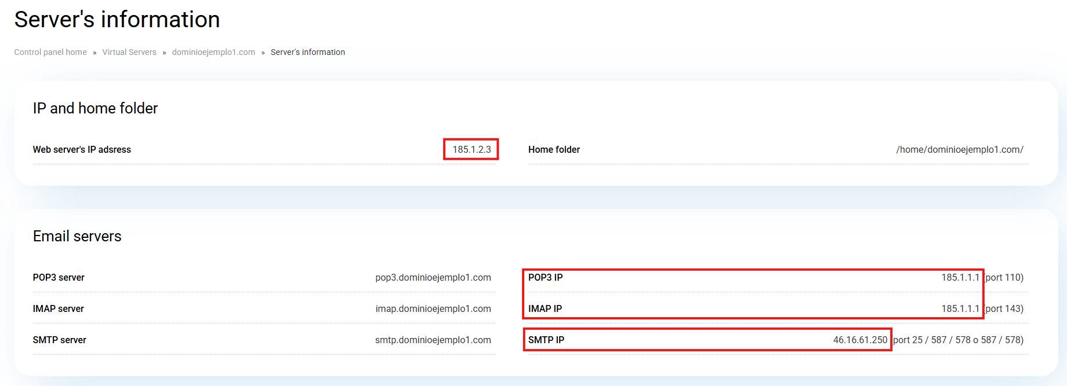
Task: Click the smtp.dominioejemplo1.com hostname
Action: click(x=433, y=340)
